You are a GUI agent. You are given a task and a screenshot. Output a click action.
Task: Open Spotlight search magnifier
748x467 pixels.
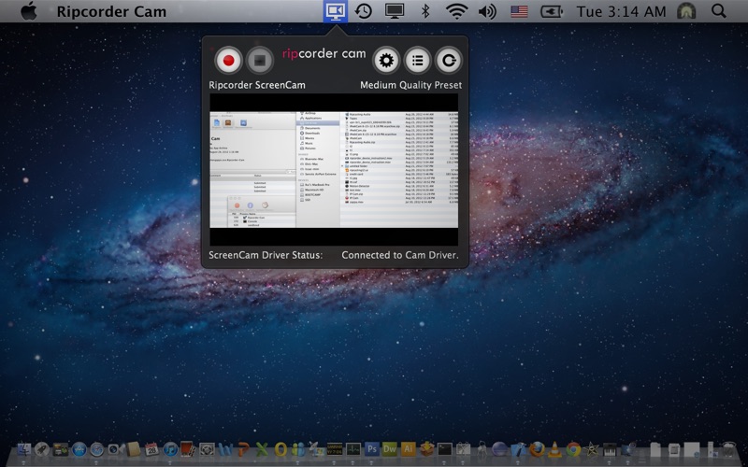click(718, 11)
